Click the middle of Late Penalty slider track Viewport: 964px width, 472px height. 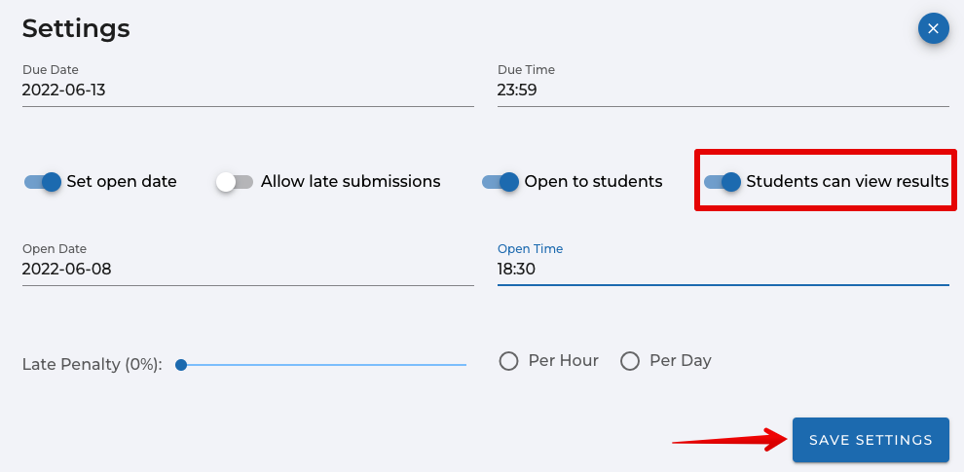(x=323, y=365)
